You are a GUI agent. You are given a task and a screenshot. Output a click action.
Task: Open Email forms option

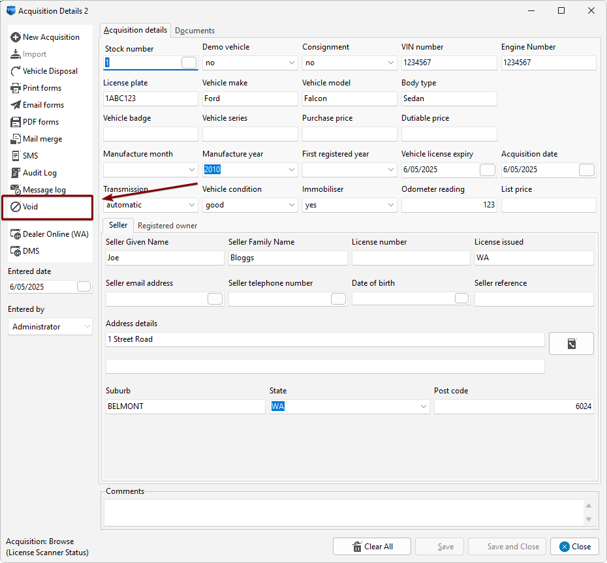click(x=43, y=105)
